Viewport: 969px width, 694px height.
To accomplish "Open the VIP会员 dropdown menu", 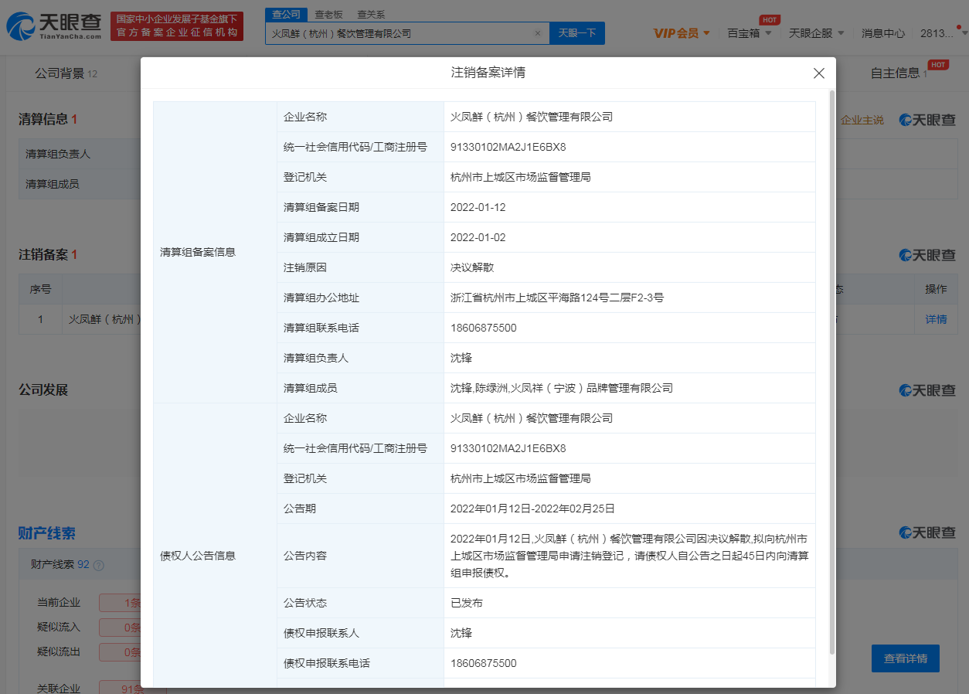I will coord(682,33).
